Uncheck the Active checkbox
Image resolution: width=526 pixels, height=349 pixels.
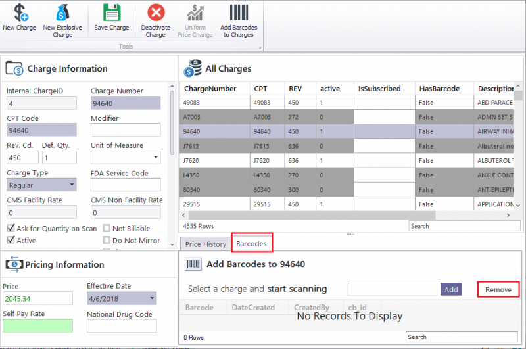(11, 241)
